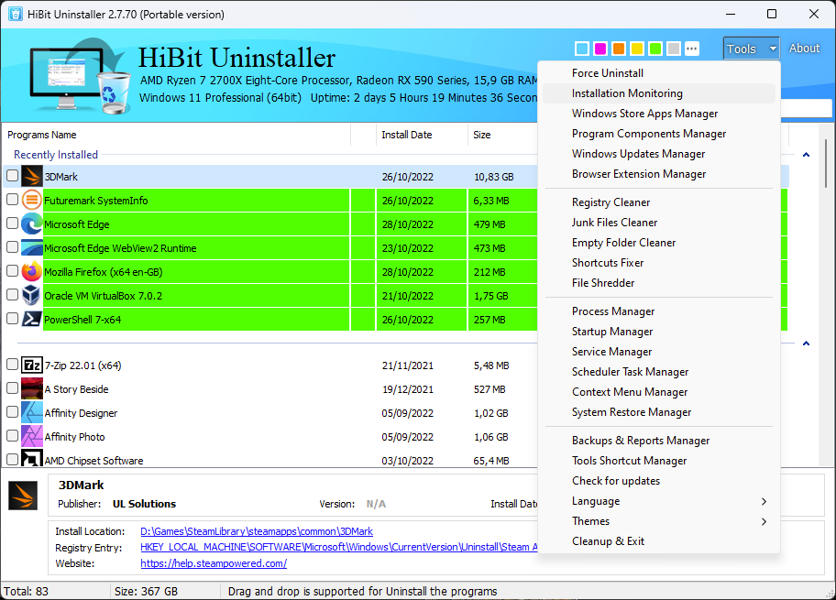Select the Affinity Photo row name

(x=74, y=437)
